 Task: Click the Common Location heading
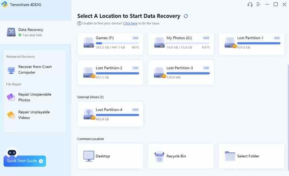click(90, 139)
